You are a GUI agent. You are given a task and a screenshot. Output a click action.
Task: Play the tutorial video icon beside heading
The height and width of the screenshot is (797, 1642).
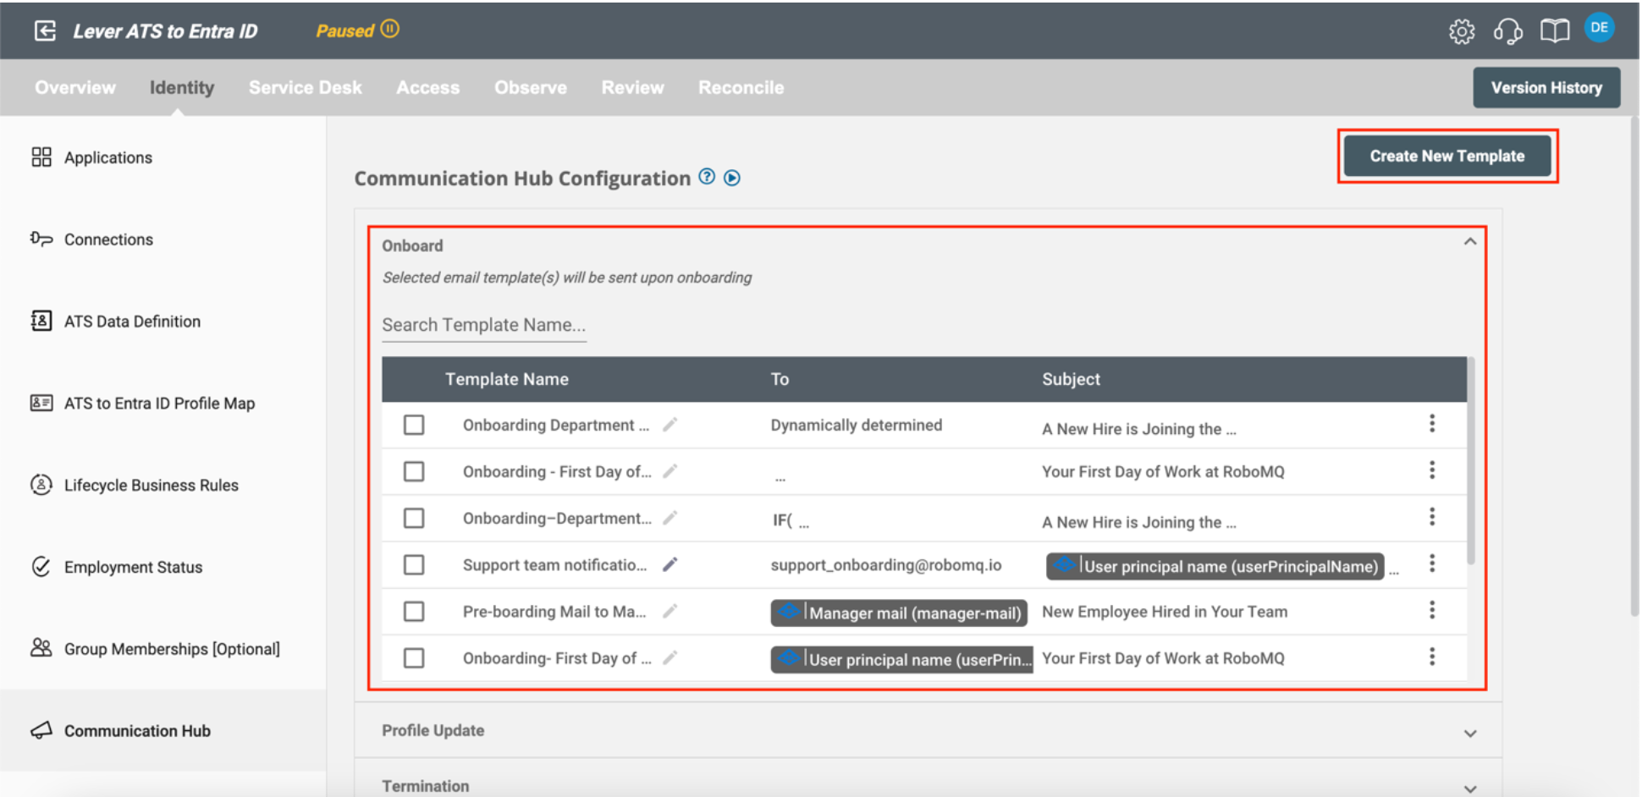(x=732, y=178)
